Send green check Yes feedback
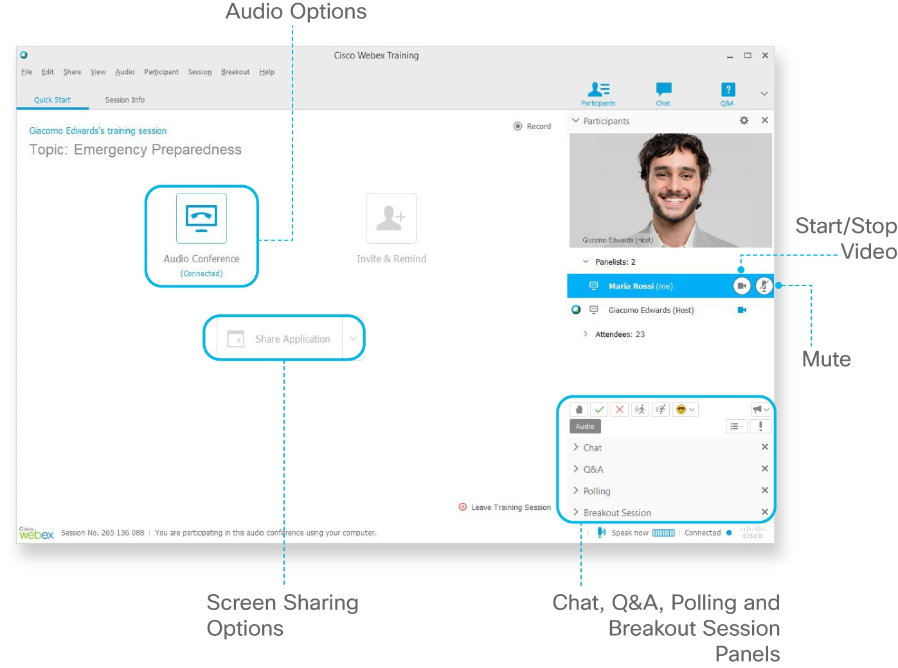898x668 pixels. coord(599,410)
